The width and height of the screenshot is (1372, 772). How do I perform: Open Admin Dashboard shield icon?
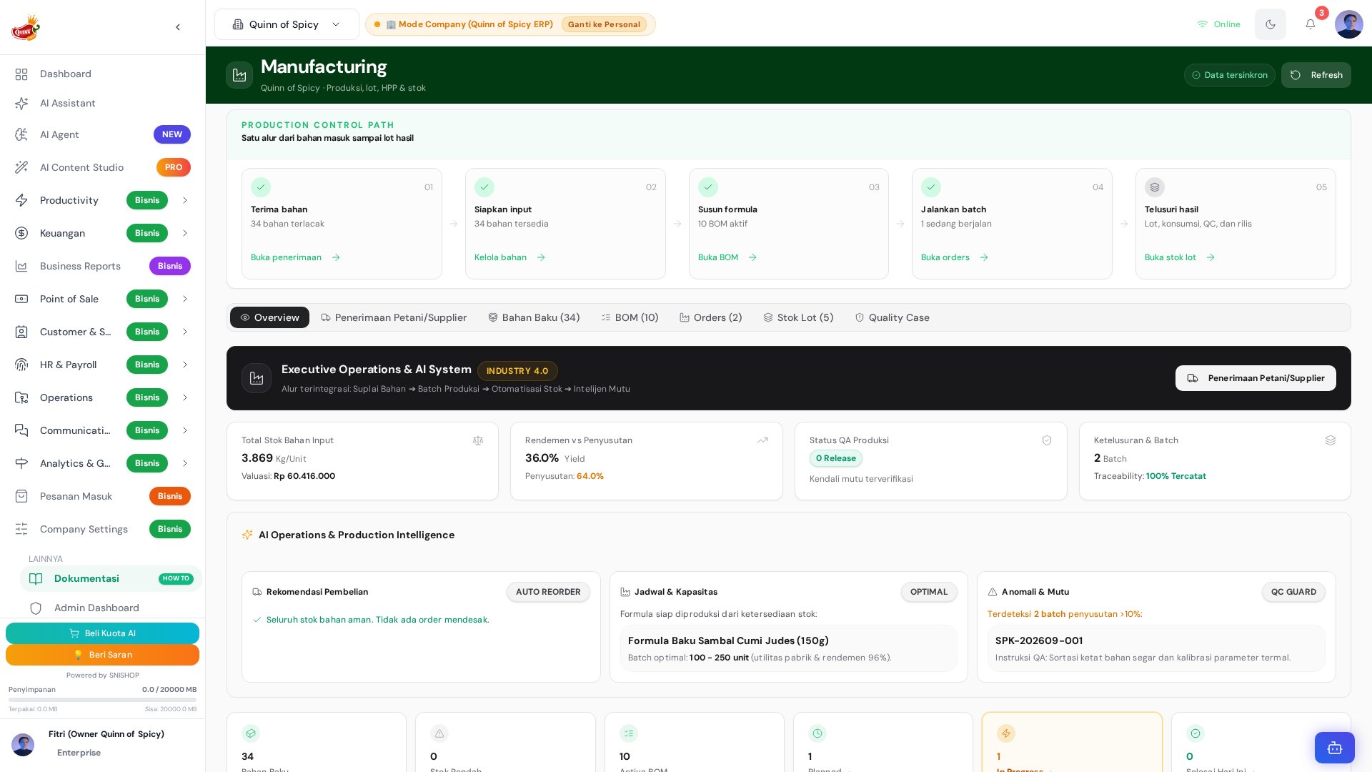[36, 608]
